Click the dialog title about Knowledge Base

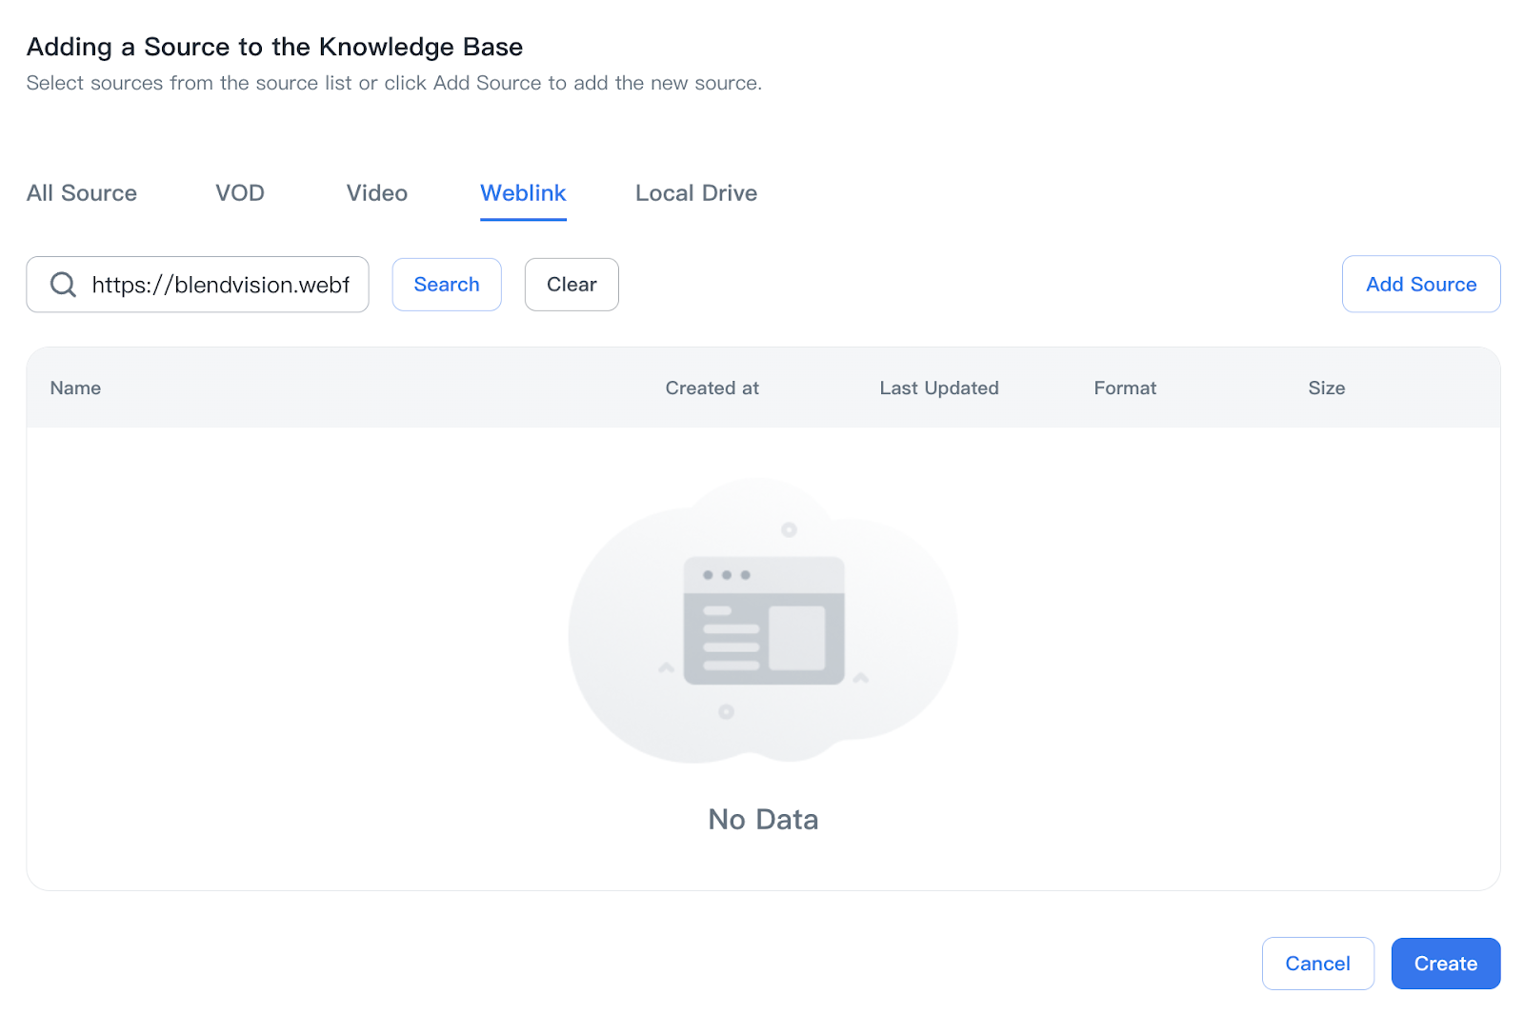pos(274,47)
